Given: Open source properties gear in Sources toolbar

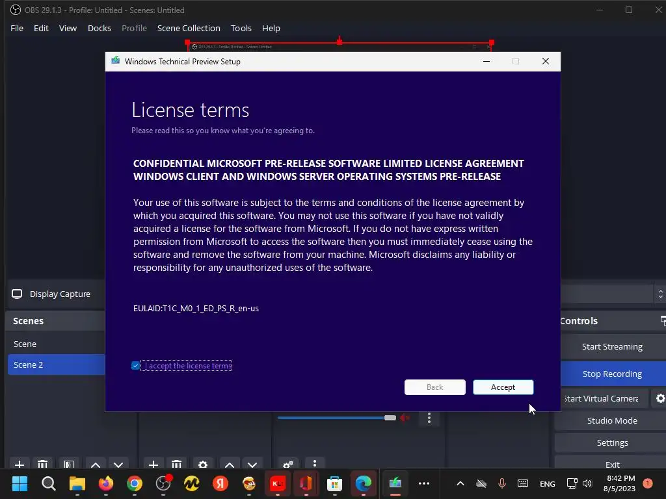Looking at the screenshot, I should (203, 464).
